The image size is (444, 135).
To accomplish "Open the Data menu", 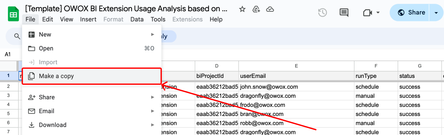I will coord(137,19).
